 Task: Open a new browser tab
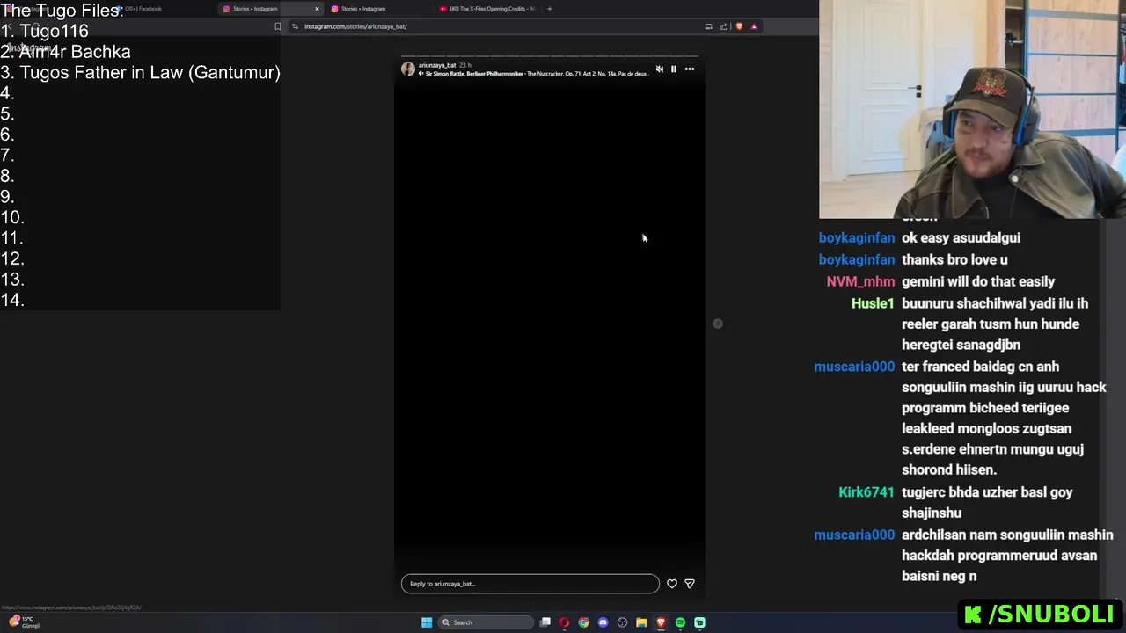tap(550, 9)
